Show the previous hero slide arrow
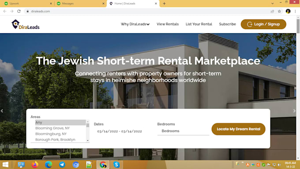Screen dimensions: 300x169 pos(2,111)
